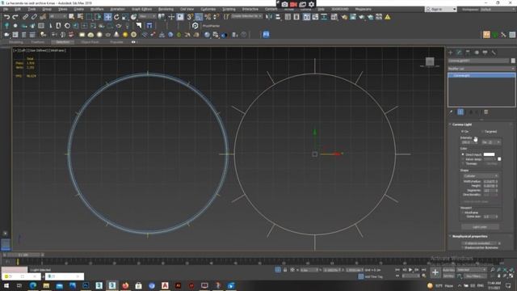517x291 pixels.
Task: Switch to the Selection ribbon tab
Action: [x=63, y=42]
